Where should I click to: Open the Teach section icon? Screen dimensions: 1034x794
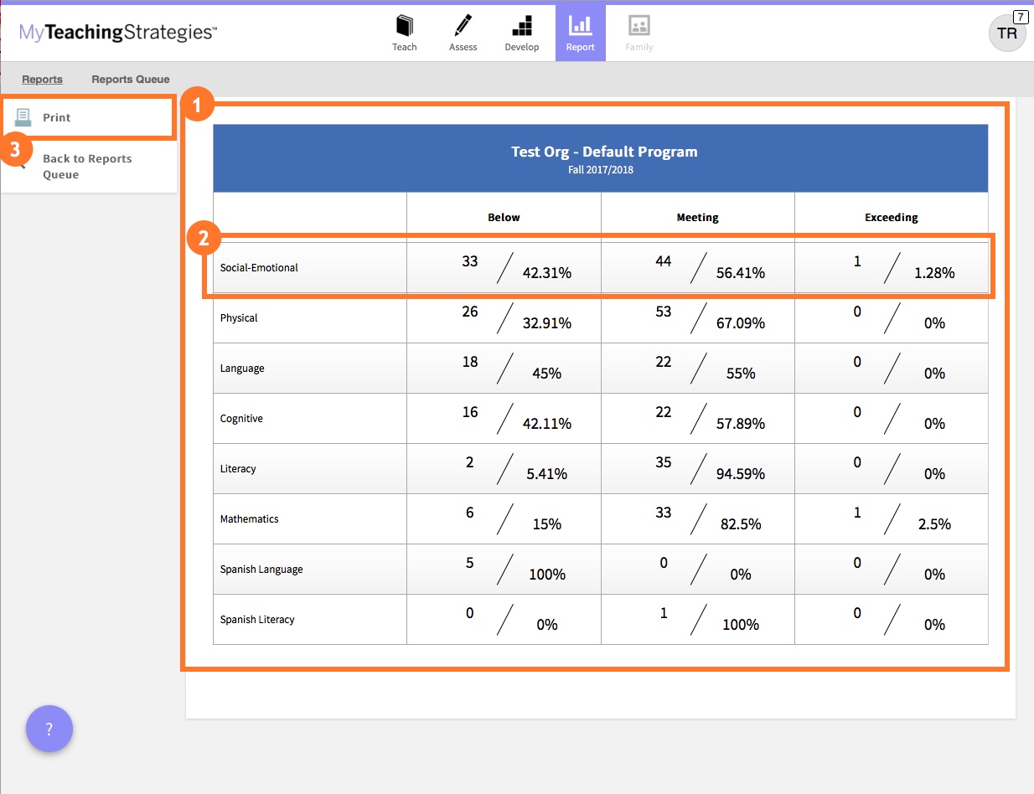[405, 27]
